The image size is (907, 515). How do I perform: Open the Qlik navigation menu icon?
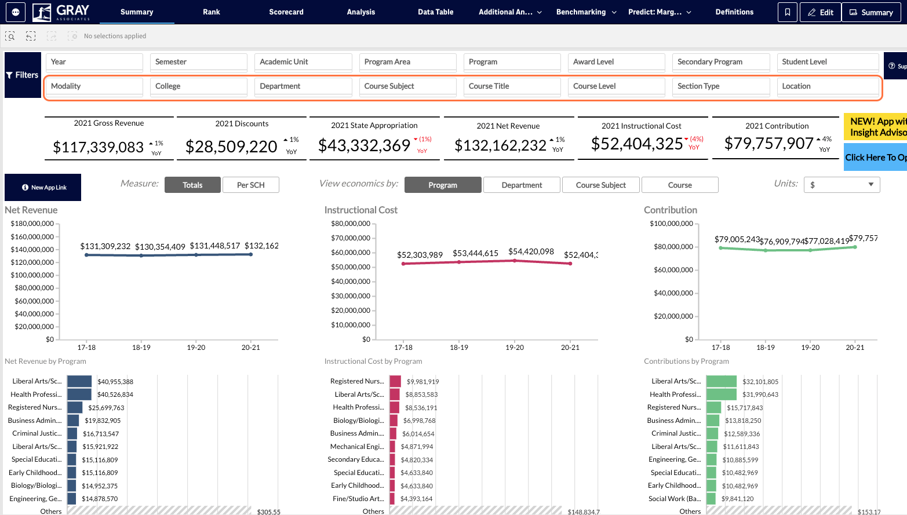click(16, 12)
